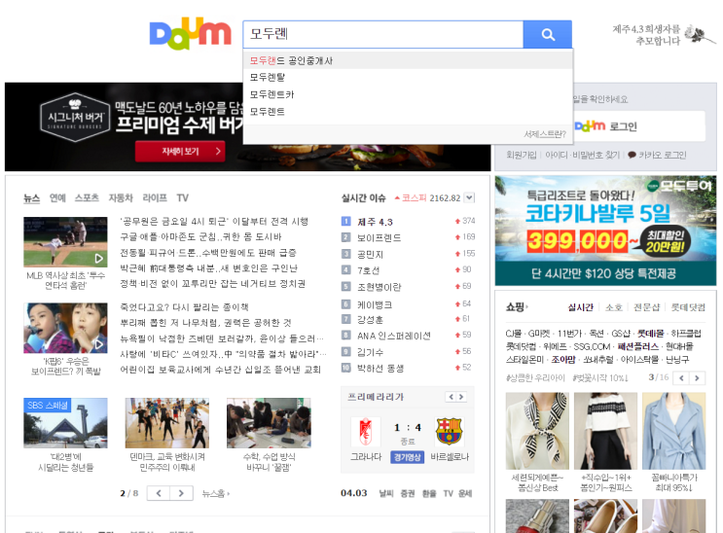Open the 날씨 weather link

pyautogui.click(x=386, y=493)
